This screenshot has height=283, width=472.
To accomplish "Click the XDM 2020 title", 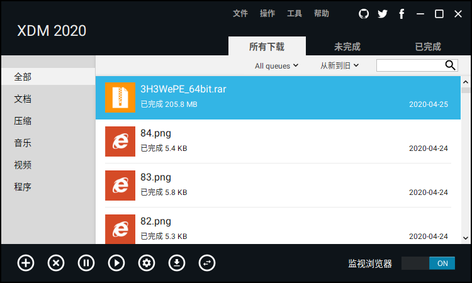I will pos(52,31).
